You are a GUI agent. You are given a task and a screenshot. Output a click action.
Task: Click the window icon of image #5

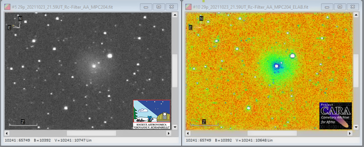7,7
